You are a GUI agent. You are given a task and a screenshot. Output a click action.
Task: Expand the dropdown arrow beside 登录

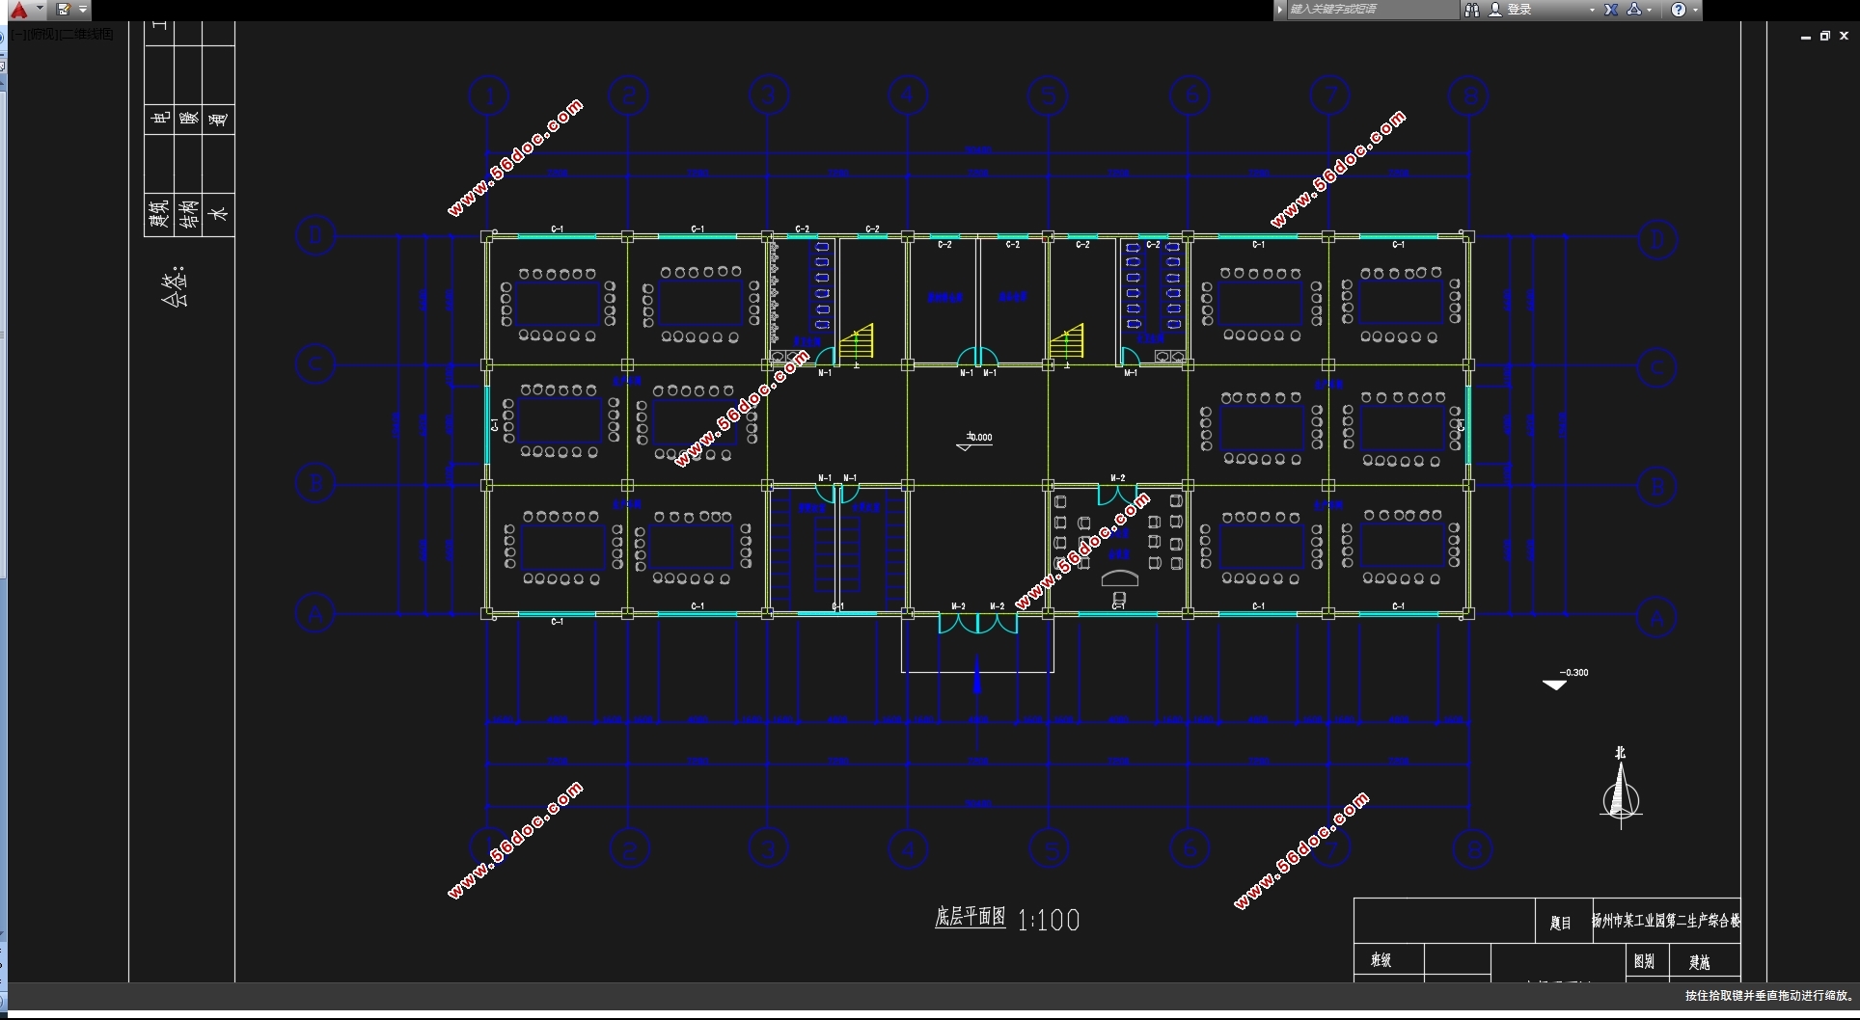tap(1592, 10)
